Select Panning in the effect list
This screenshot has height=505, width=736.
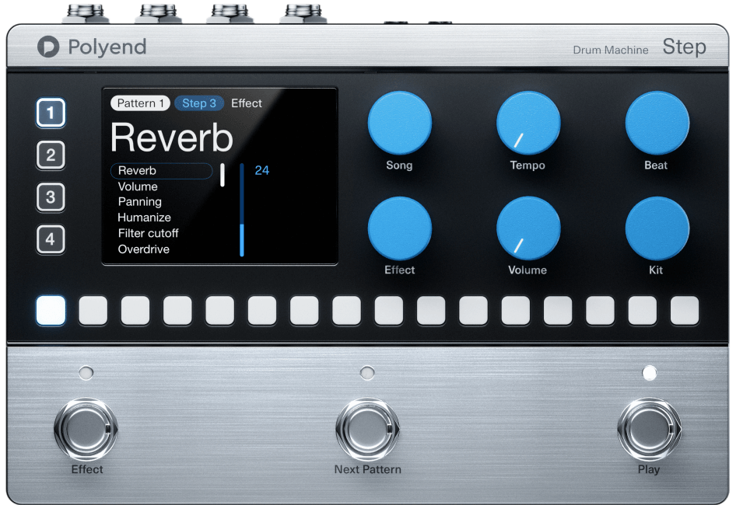pos(140,202)
